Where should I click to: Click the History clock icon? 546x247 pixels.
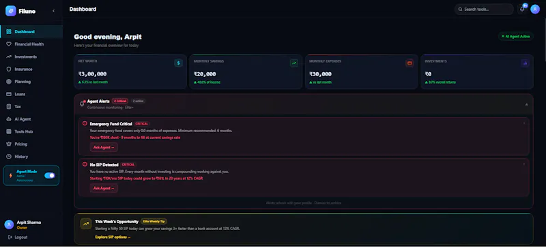pos(9,157)
